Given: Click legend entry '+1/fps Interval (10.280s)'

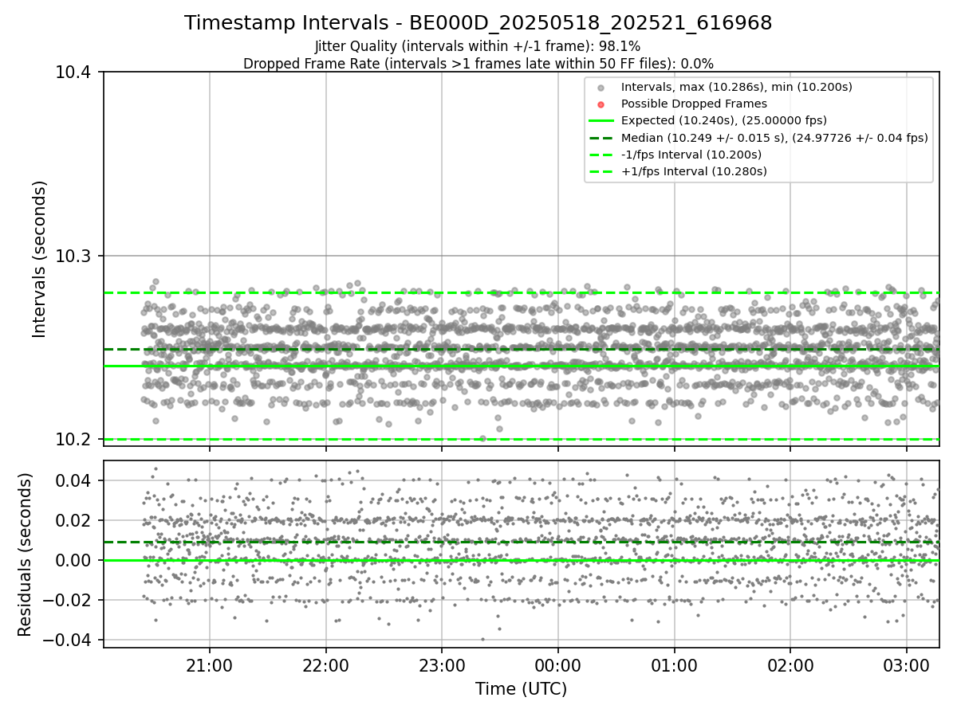Looking at the screenshot, I should tap(694, 171).
